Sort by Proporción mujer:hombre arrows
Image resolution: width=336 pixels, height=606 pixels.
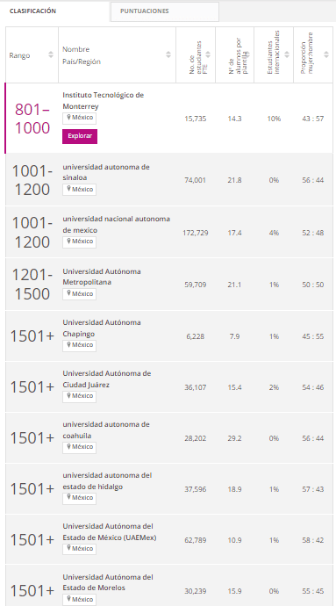326,54
